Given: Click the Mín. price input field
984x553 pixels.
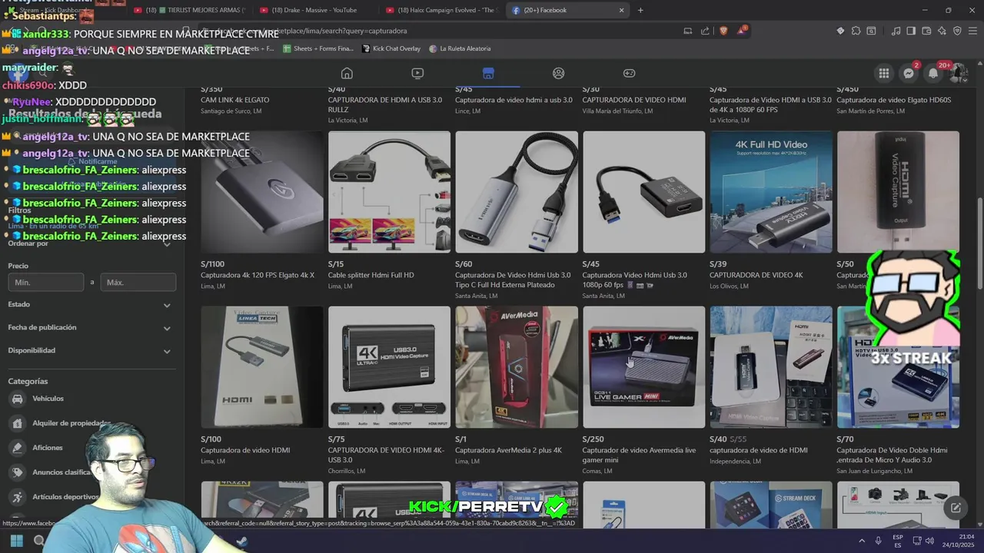Looking at the screenshot, I should click(45, 283).
